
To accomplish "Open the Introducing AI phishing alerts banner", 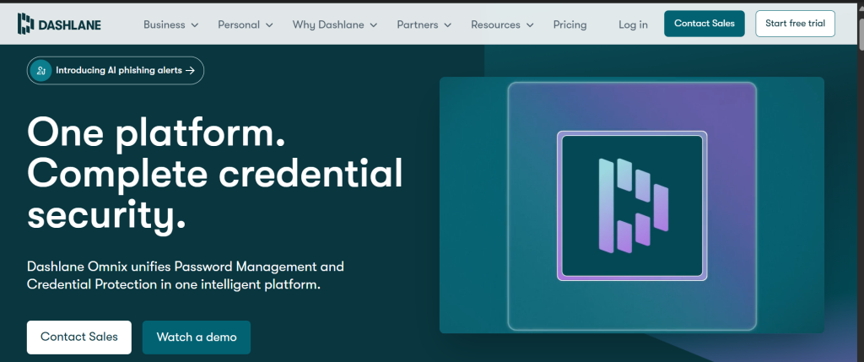I will click(x=115, y=71).
